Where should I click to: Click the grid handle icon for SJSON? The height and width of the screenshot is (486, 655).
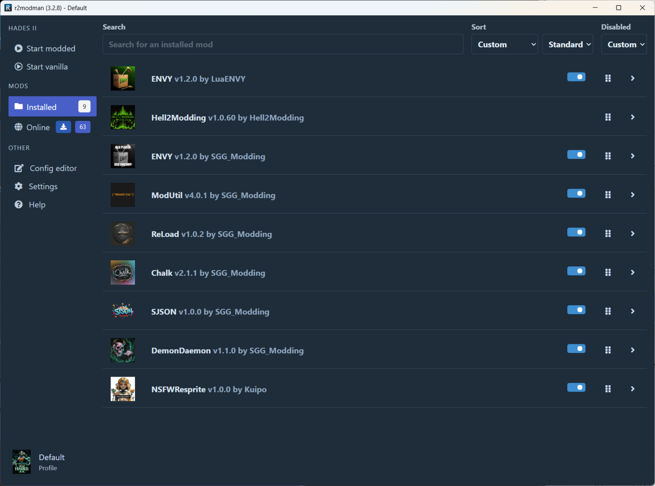pos(608,311)
